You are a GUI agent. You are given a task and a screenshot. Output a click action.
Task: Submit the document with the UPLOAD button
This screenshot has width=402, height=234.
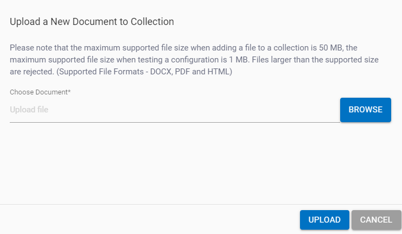point(324,220)
